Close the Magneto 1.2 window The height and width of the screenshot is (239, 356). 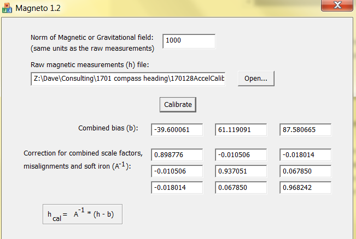[x=336, y=5]
